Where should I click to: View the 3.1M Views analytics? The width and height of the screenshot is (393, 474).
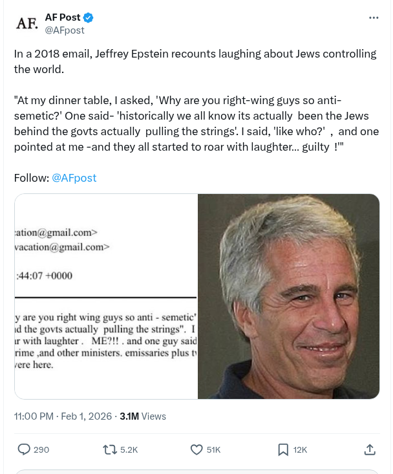pos(143,416)
